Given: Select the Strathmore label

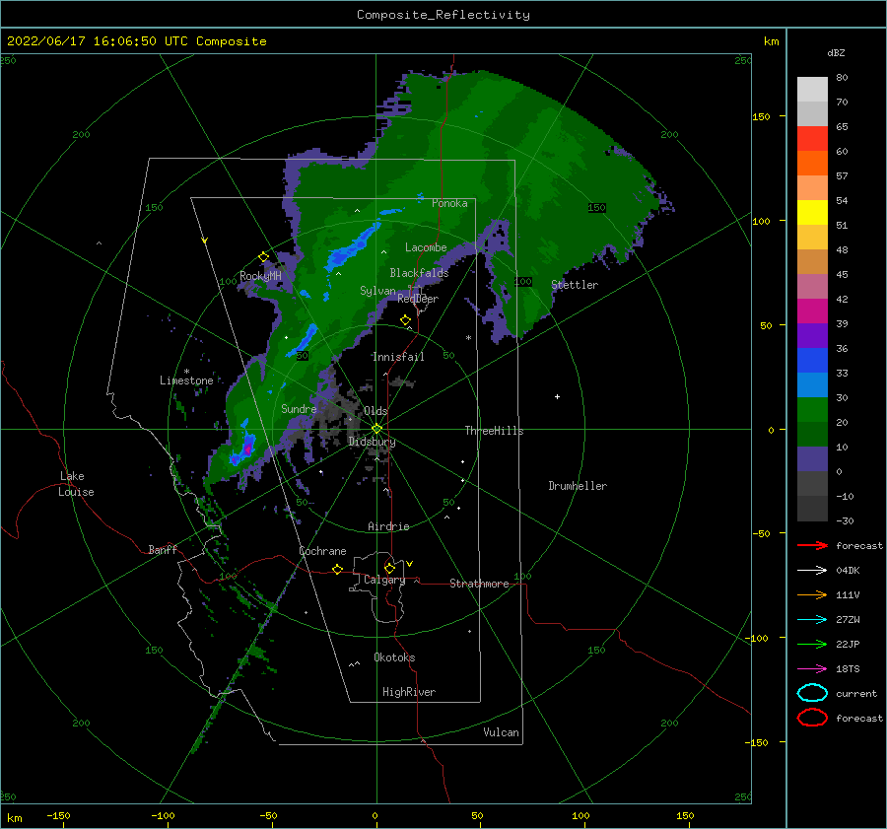Looking at the screenshot, I should tap(479, 584).
